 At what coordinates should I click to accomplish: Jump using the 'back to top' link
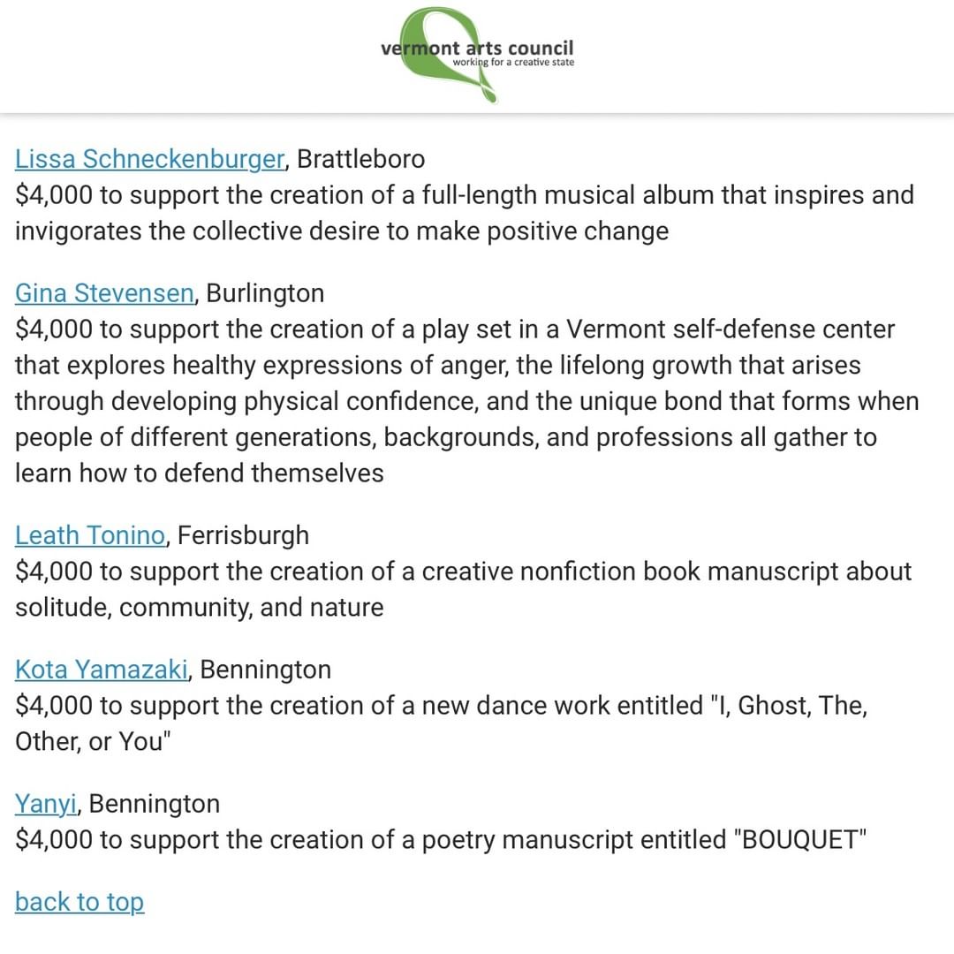79,902
